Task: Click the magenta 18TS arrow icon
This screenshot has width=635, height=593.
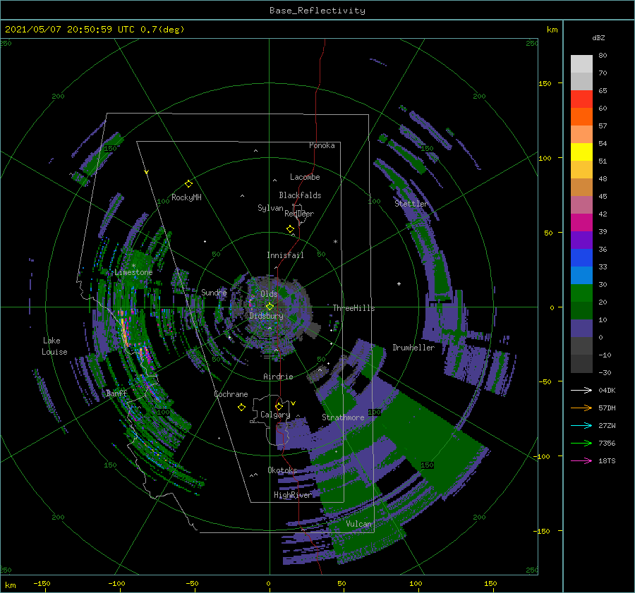Action: coord(581,460)
